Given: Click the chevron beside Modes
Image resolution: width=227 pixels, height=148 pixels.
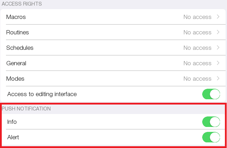Looking at the screenshot, I should point(218,79).
